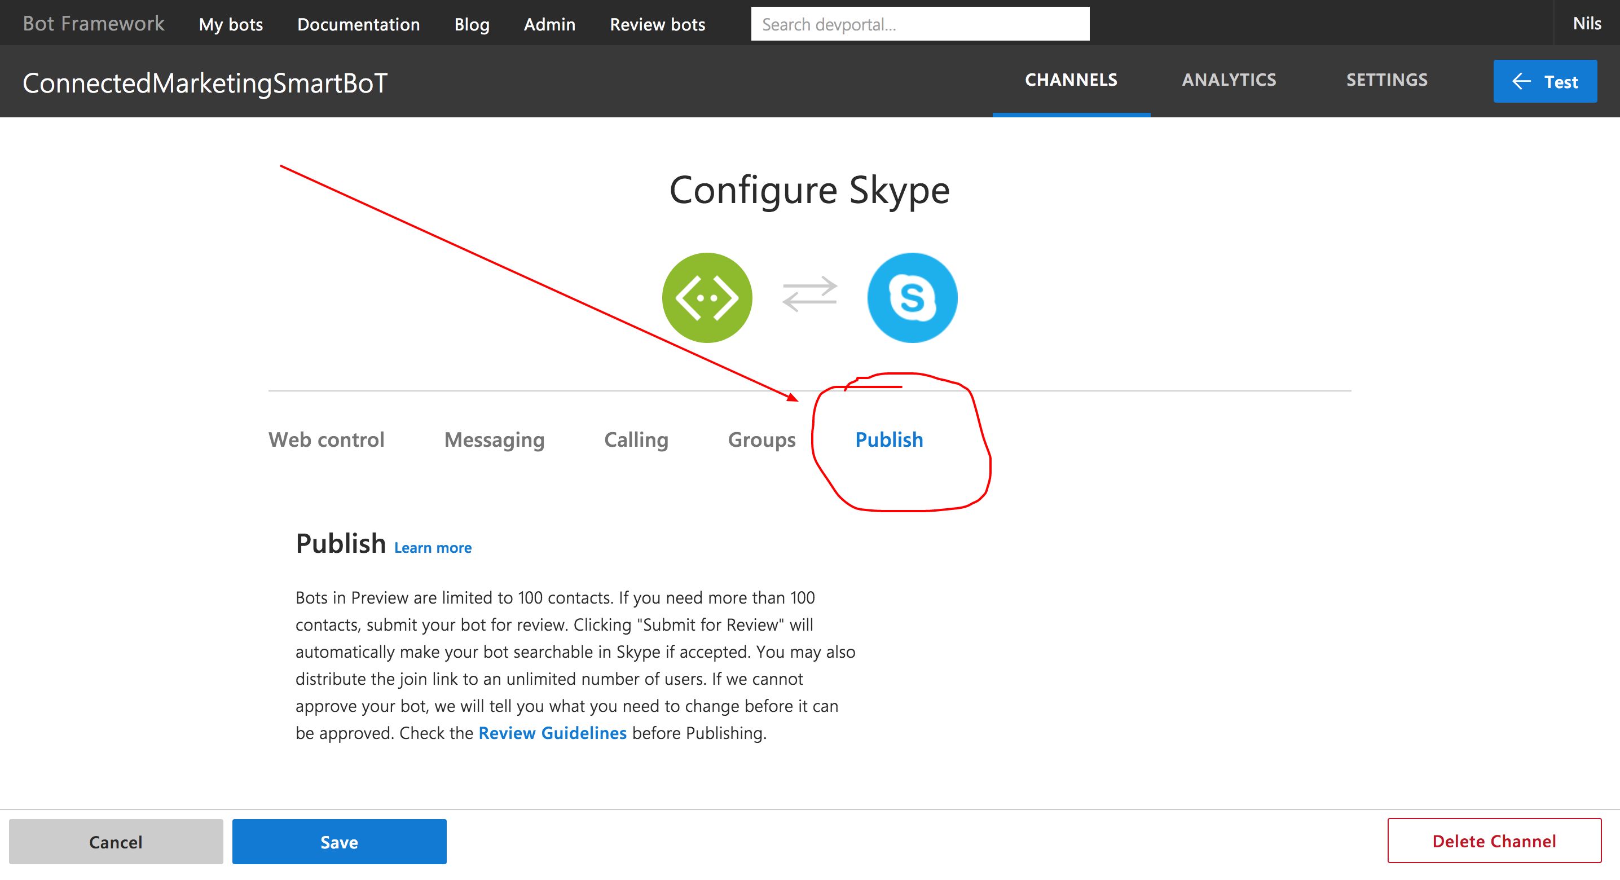Open the Blog section

coord(472,24)
